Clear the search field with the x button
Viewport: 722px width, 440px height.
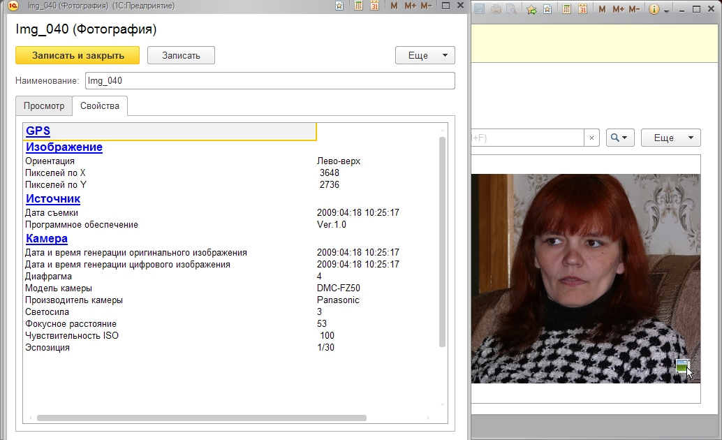coord(591,138)
